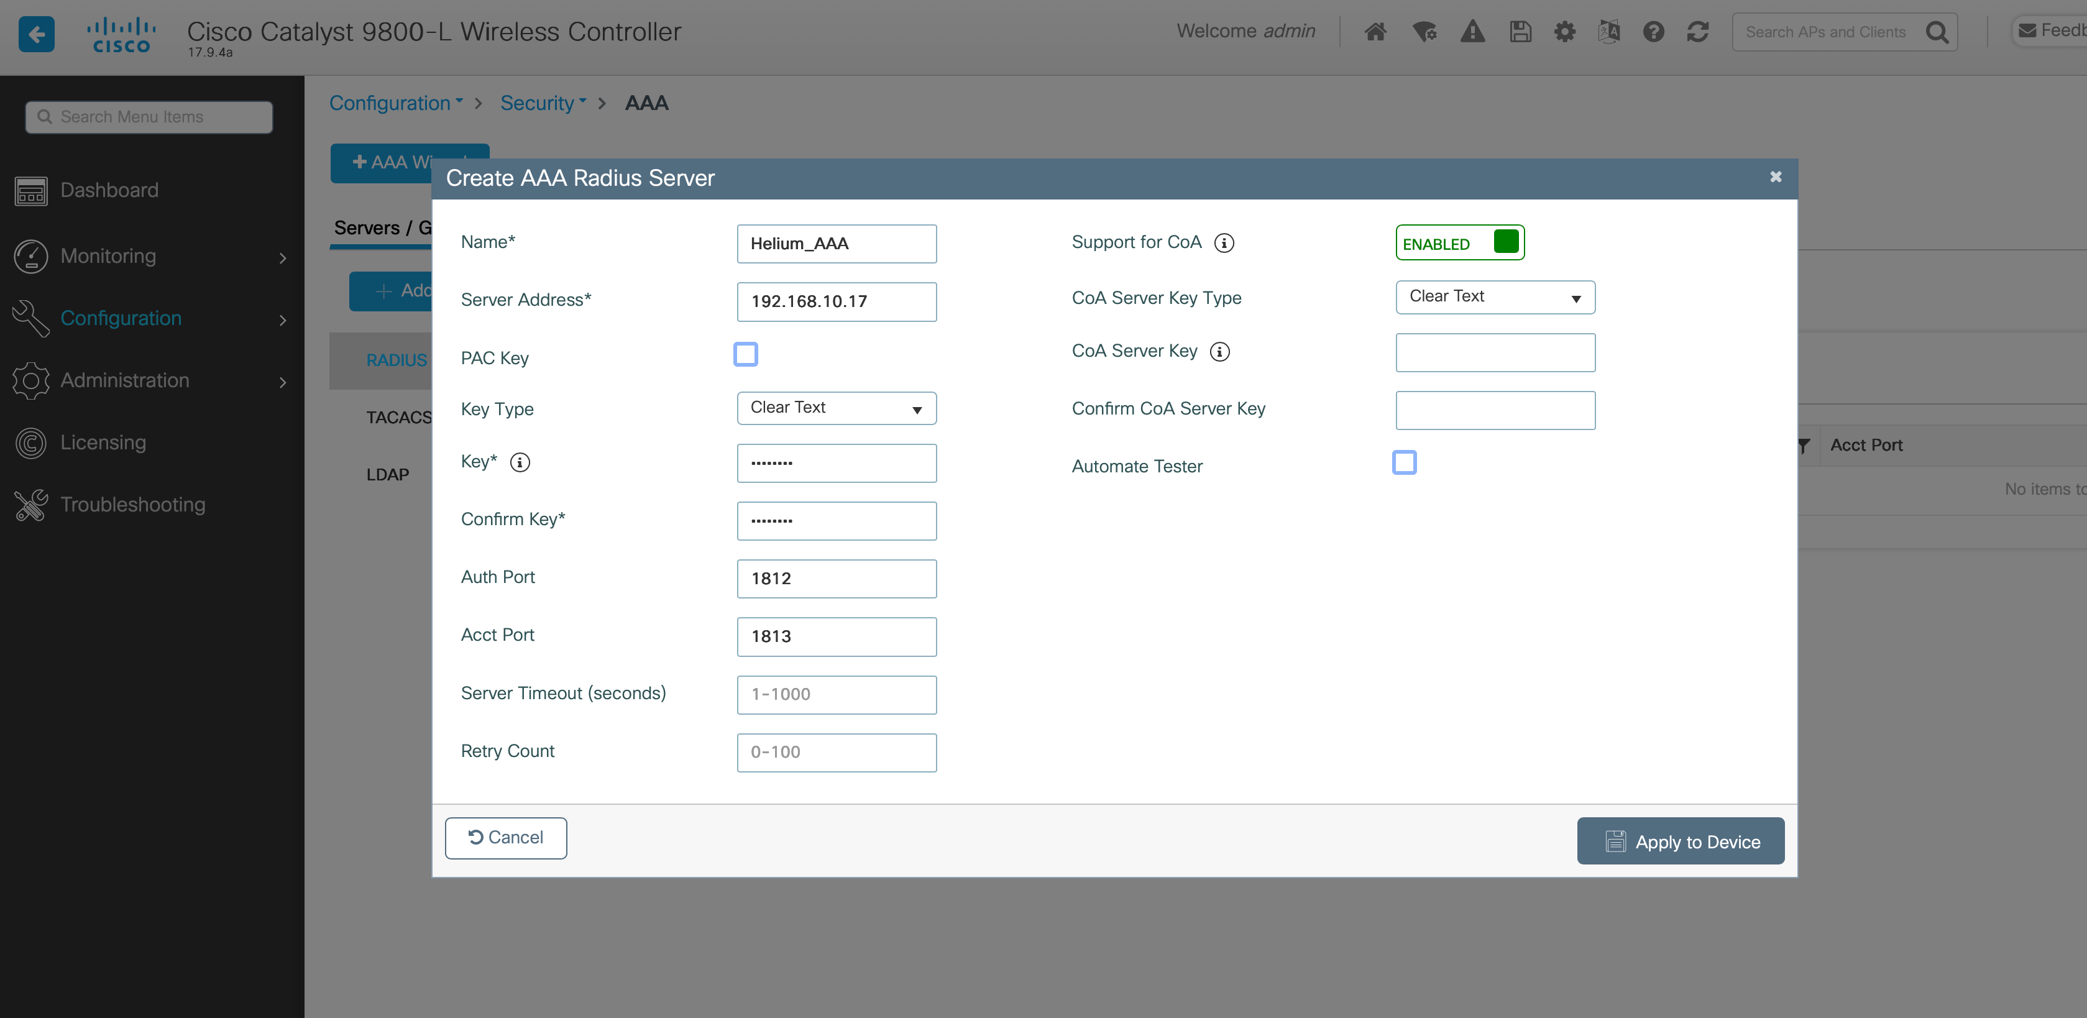
Task: Enable the Automate Tester checkbox
Action: pos(1404,463)
